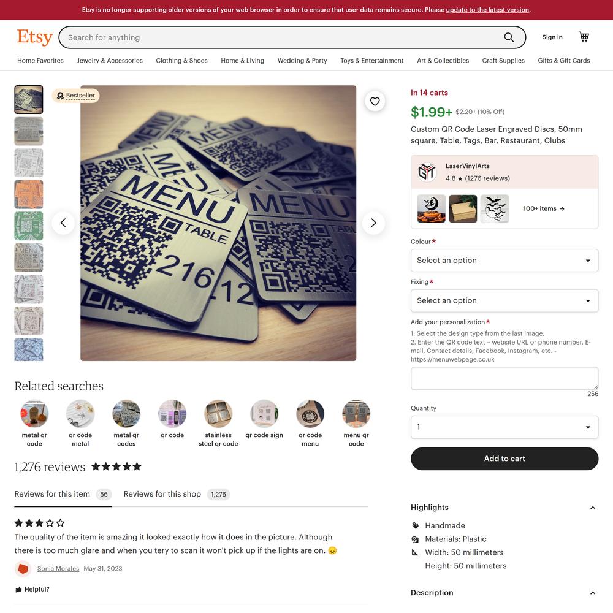This screenshot has width=613, height=613.
Task: Select the orange QR tags thumbnail
Action: click(x=29, y=194)
